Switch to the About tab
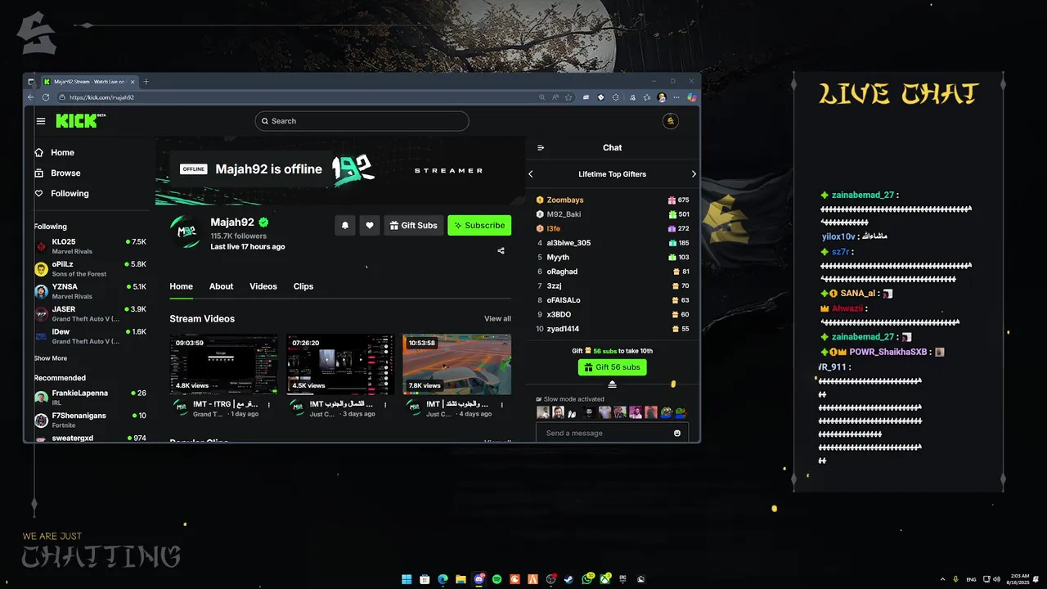 [221, 286]
